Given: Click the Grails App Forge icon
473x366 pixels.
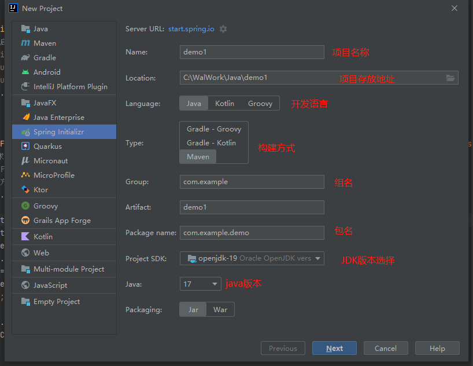Looking at the screenshot, I should pyautogui.click(x=25, y=220).
